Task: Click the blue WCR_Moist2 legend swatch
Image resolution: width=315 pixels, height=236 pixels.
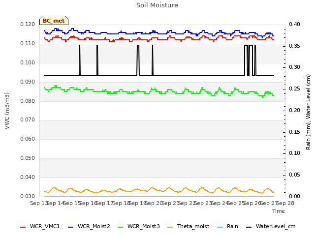Action: coord(71,227)
